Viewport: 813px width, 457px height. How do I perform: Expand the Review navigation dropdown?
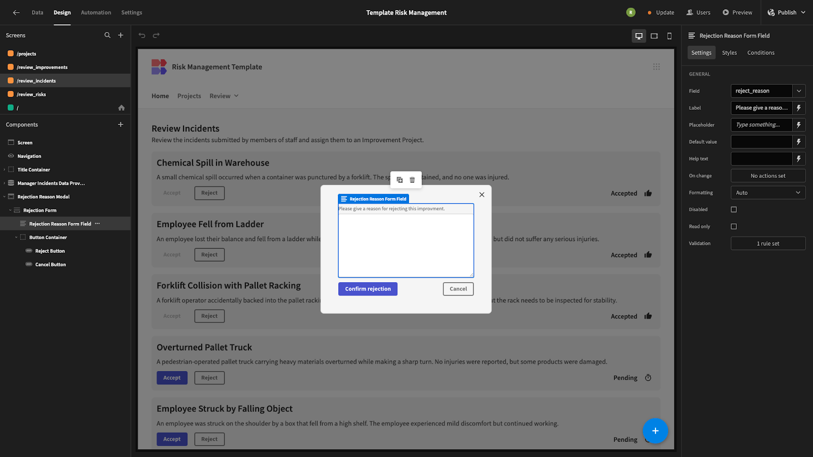pos(224,96)
